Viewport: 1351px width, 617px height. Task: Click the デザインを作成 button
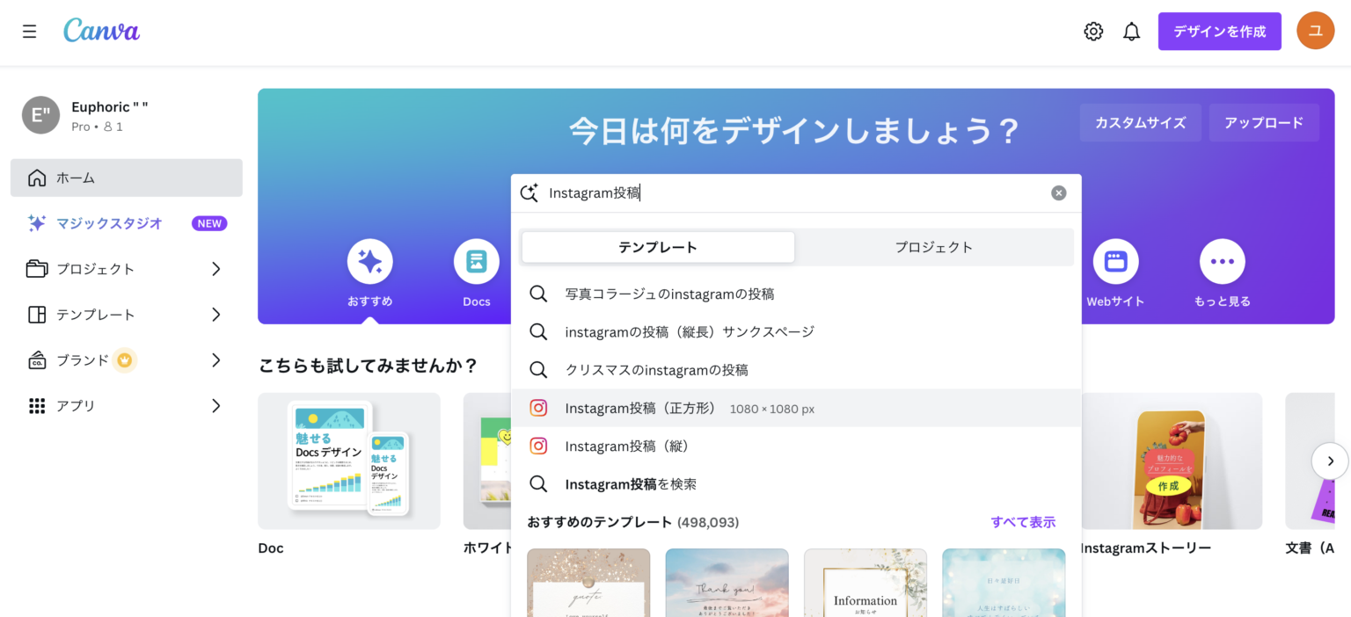click(x=1220, y=31)
